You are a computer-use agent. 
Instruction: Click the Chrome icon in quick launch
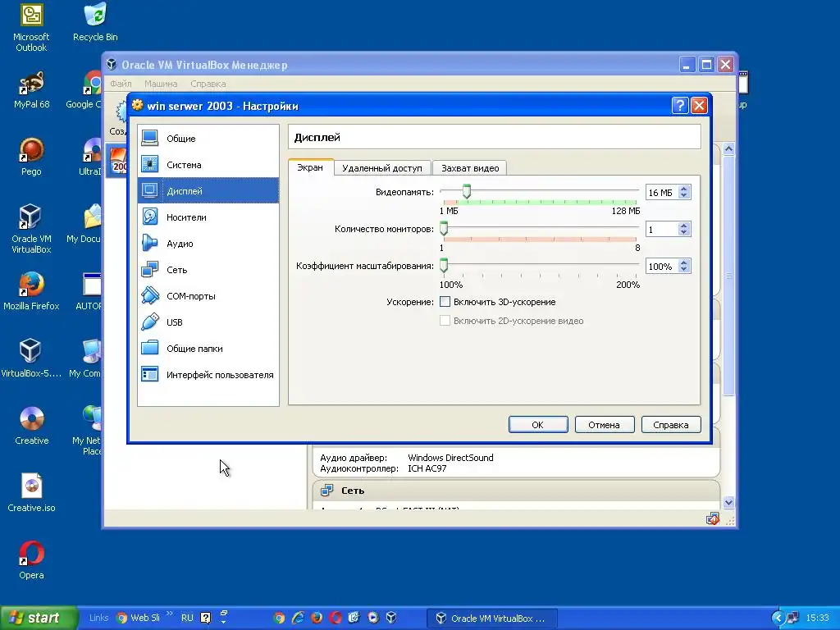coord(279,618)
